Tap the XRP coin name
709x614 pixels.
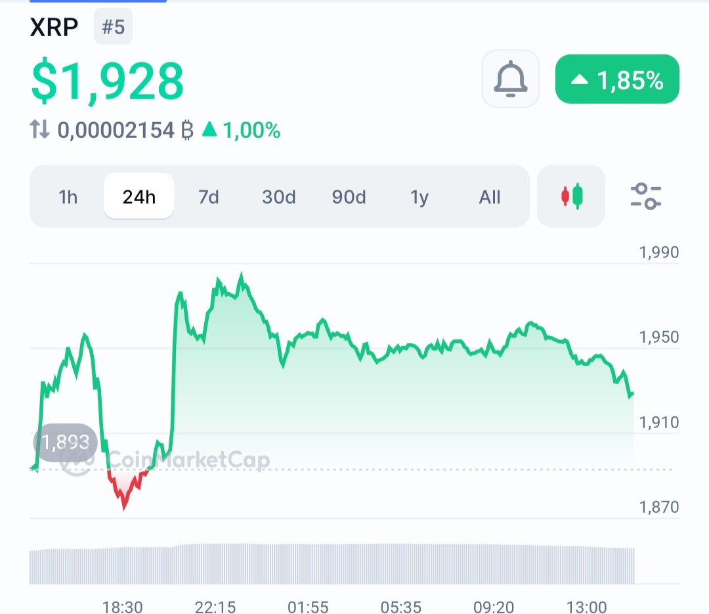point(54,27)
